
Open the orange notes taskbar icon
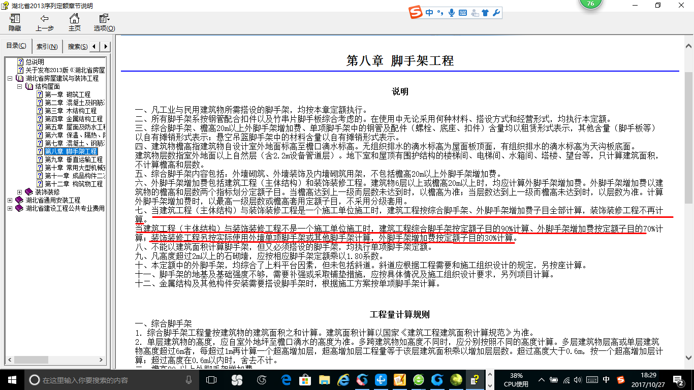[400, 380]
